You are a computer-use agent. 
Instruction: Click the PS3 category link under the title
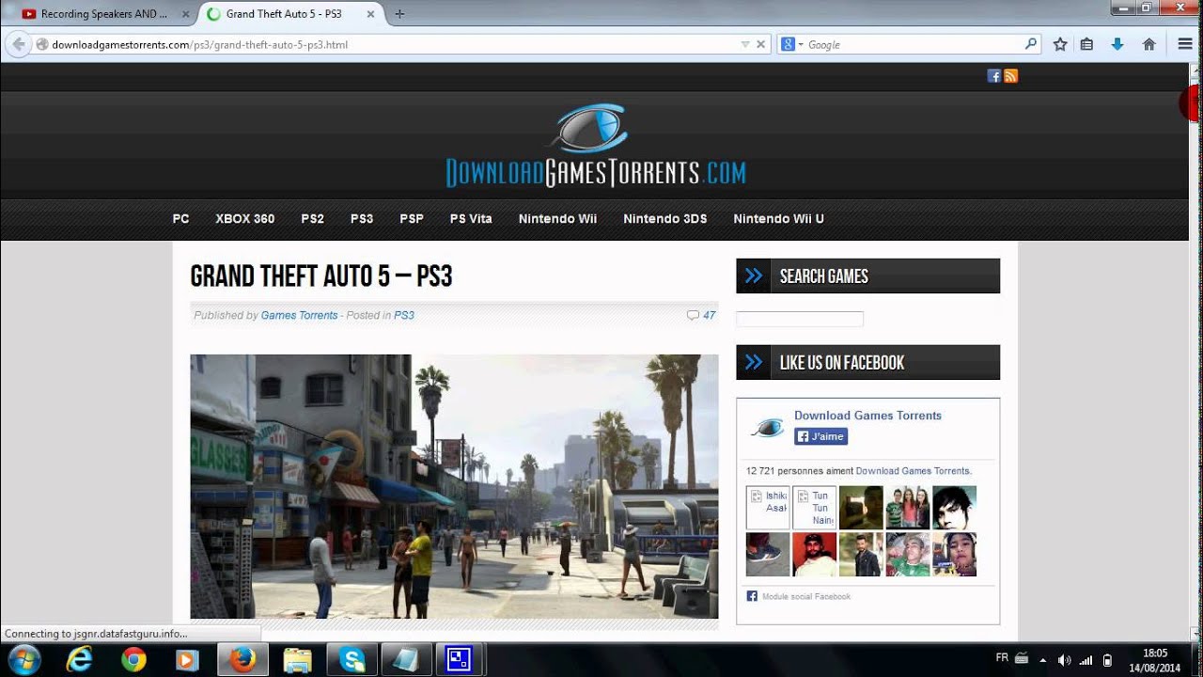pos(404,316)
